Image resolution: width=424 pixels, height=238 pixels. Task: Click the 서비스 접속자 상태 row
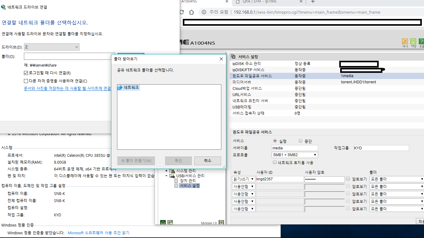click(x=327, y=113)
